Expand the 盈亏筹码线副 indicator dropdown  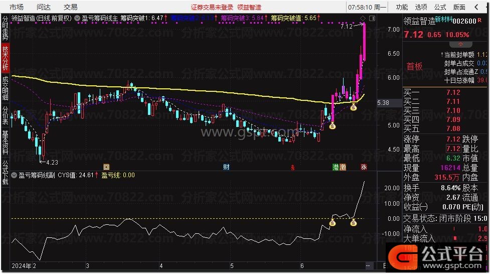tap(14, 175)
